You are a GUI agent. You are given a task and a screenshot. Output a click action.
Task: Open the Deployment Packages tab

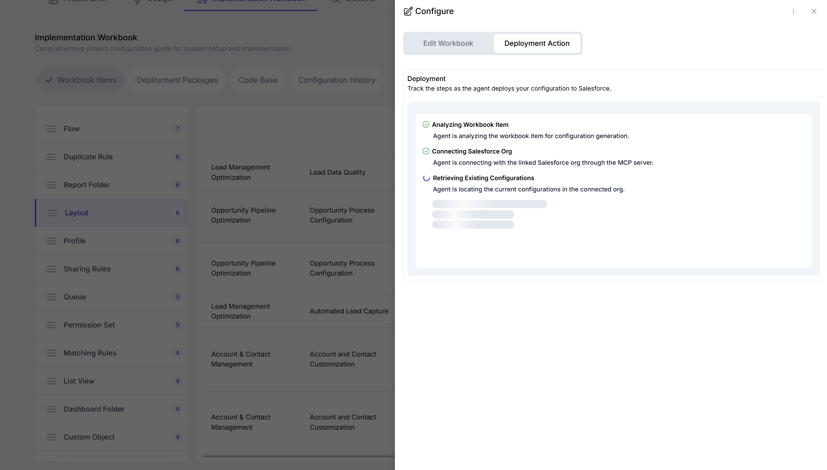(177, 80)
